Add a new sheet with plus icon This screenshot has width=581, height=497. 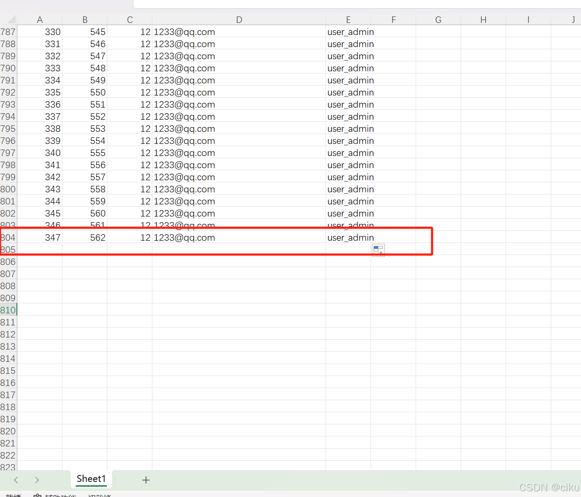tap(146, 480)
